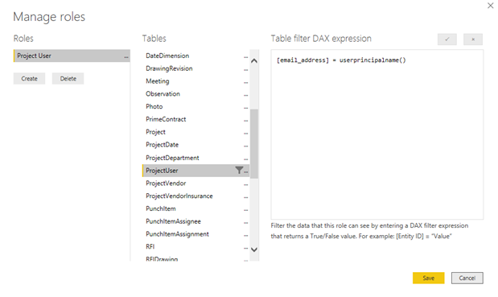Select the PunchItemAssignment table
This screenshot has width=498, height=297.
[x=195, y=233]
